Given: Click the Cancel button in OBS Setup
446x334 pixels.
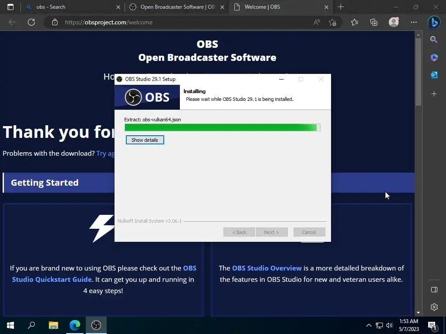Looking at the screenshot, I should [309, 232].
